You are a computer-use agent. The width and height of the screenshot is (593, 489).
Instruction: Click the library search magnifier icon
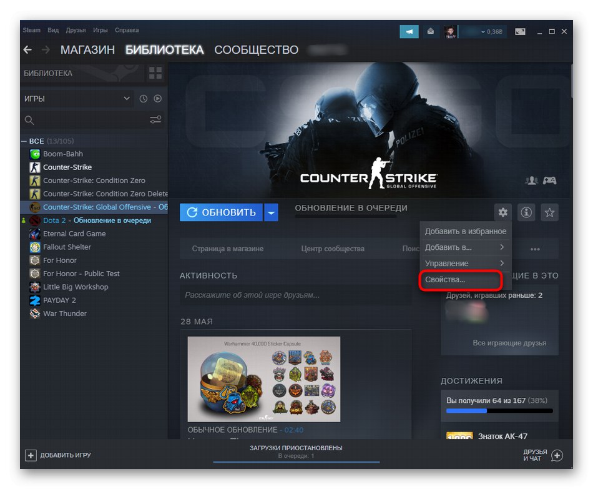[x=29, y=121]
